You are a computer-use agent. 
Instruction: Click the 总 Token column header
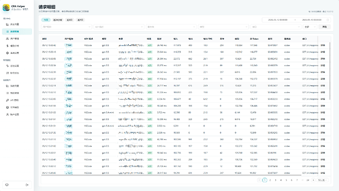click(x=254, y=39)
